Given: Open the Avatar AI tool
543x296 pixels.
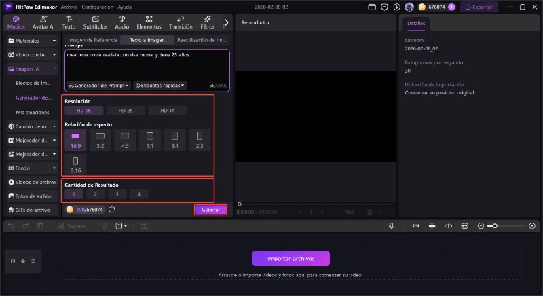Looking at the screenshot, I should tap(45, 22).
